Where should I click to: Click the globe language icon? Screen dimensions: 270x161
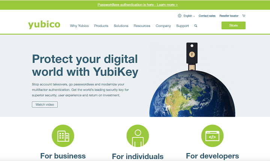point(180,16)
